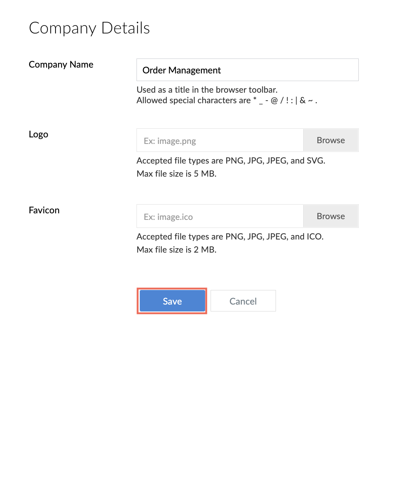The height and width of the screenshot is (479, 419).
Task: Click the browser toolbar title hint text
Action: tap(207, 90)
